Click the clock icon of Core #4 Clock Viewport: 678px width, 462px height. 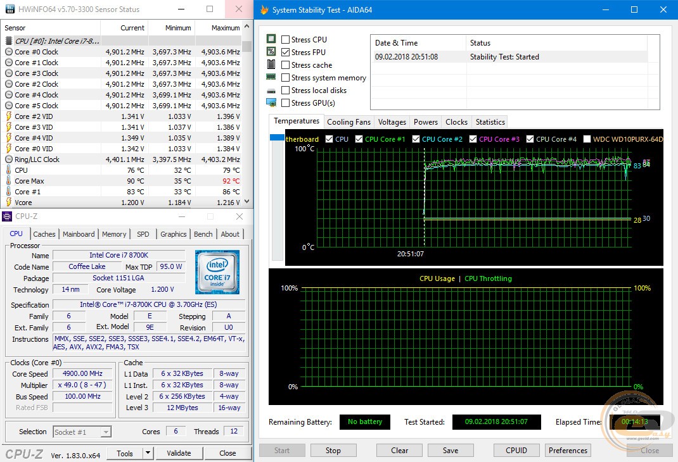click(9, 94)
